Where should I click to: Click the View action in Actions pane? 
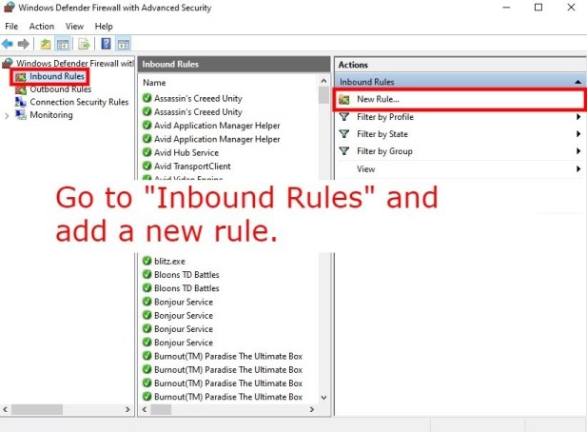pyautogui.click(x=365, y=168)
